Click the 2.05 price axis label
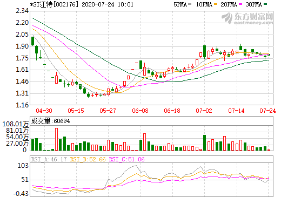The height and width of the screenshot is (197, 281). [x=22, y=35]
